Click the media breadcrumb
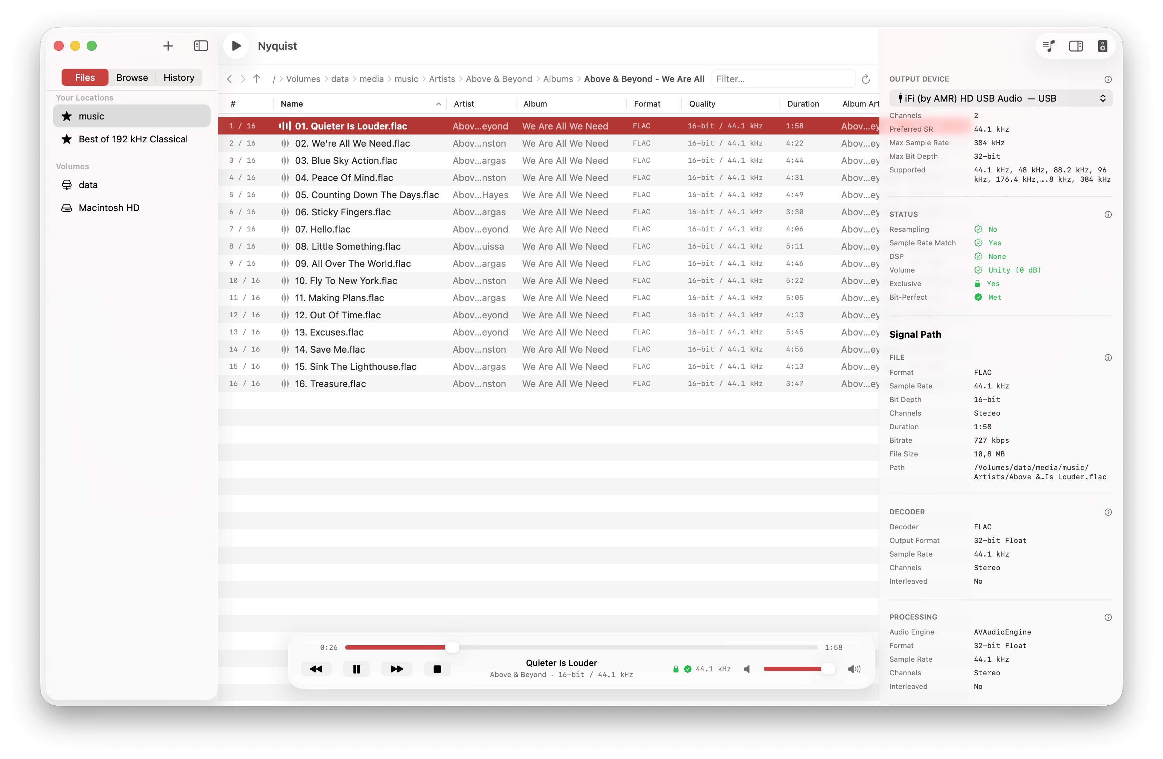The image size is (1163, 759). pyautogui.click(x=371, y=79)
